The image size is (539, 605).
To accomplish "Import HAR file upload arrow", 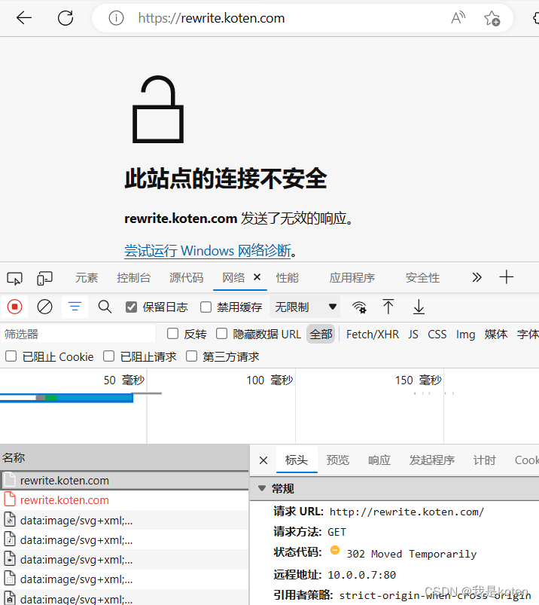I will click(x=388, y=307).
